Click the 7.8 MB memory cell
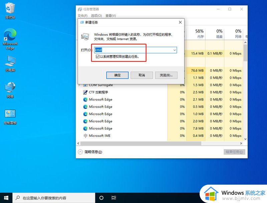 pos(196,129)
